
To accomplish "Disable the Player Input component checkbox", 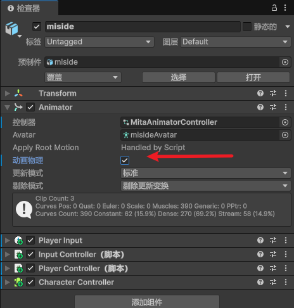I will click(x=30, y=240).
